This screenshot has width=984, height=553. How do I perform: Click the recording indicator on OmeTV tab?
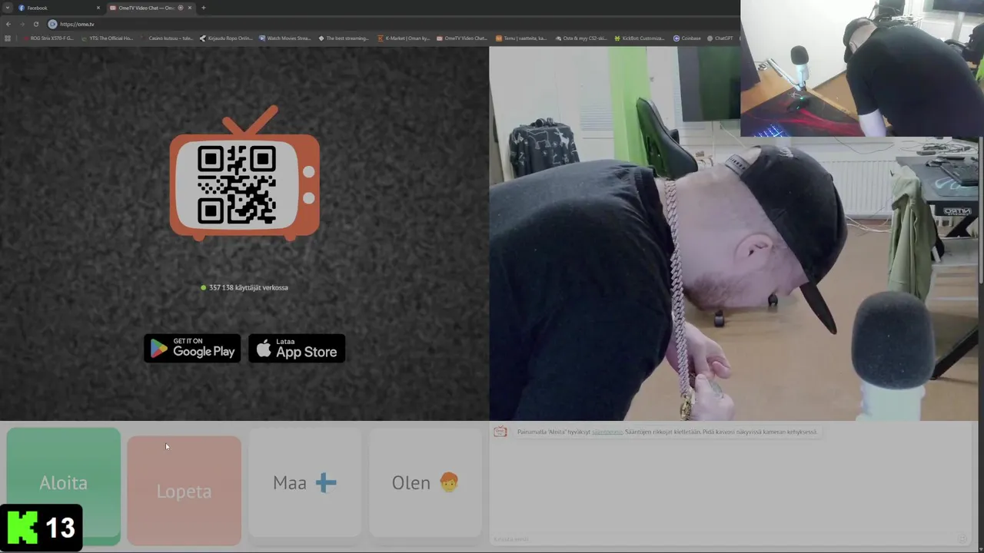click(x=181, y=8)
